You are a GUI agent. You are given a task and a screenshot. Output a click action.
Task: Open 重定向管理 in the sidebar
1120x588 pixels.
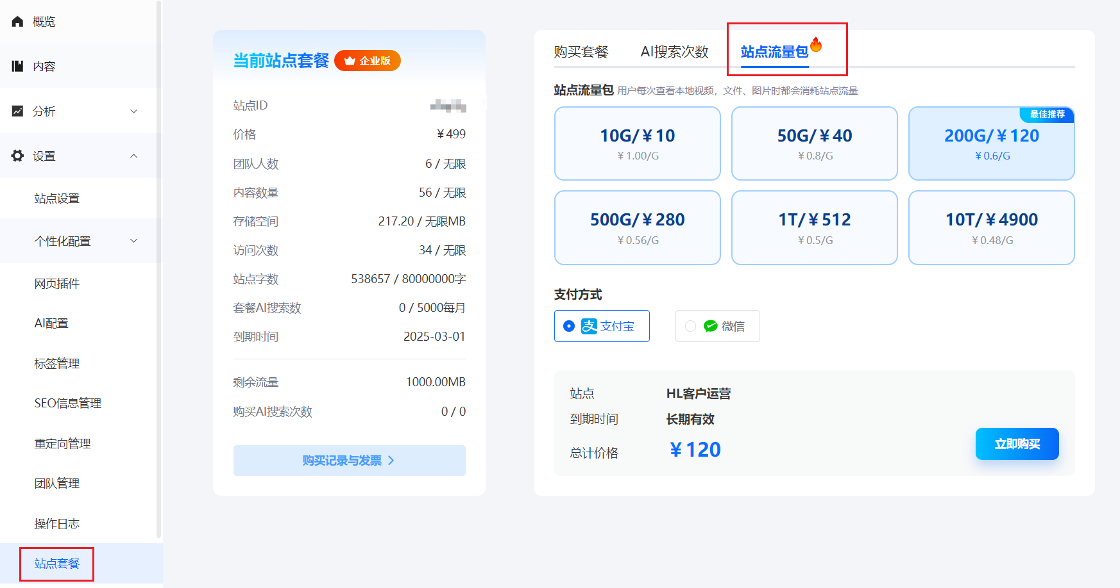click(x=62, y=444)
